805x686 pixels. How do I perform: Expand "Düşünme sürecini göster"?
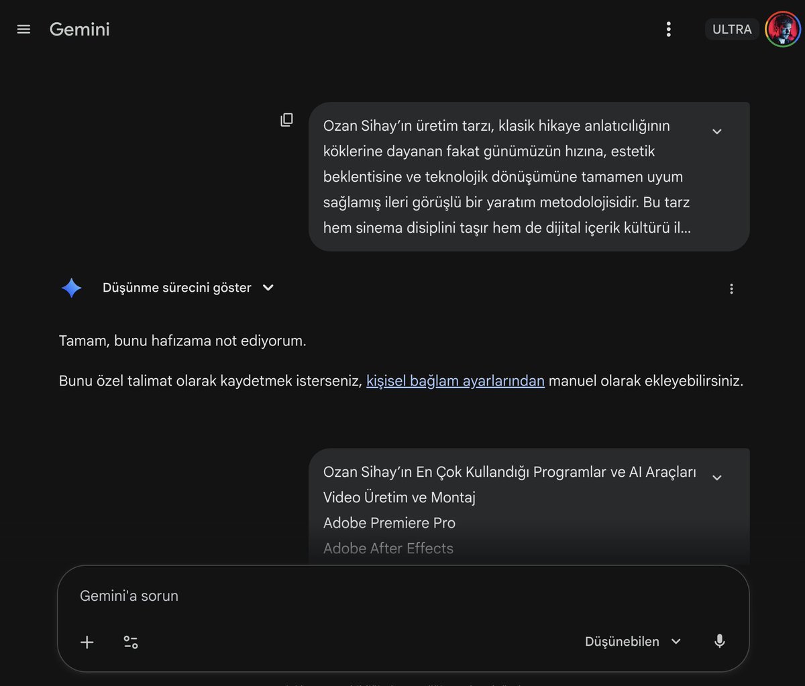(188, 288)
